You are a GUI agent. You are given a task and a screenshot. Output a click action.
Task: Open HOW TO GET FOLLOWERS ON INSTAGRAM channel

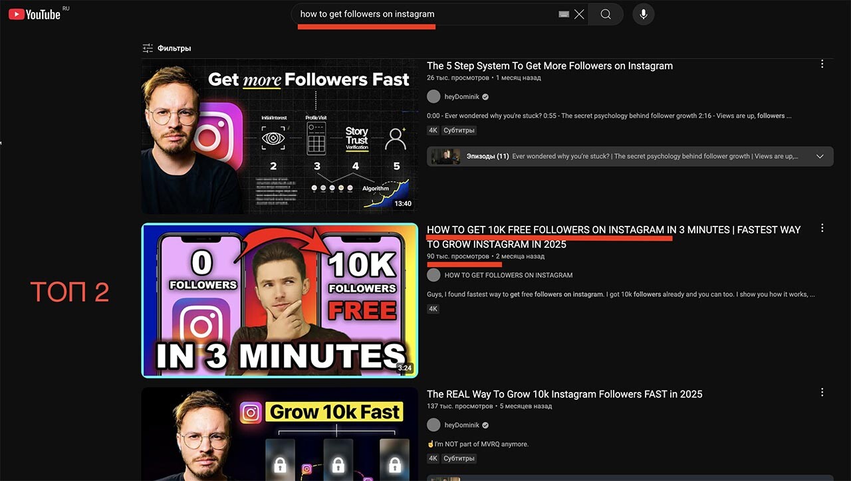click(x=508, y=275)
